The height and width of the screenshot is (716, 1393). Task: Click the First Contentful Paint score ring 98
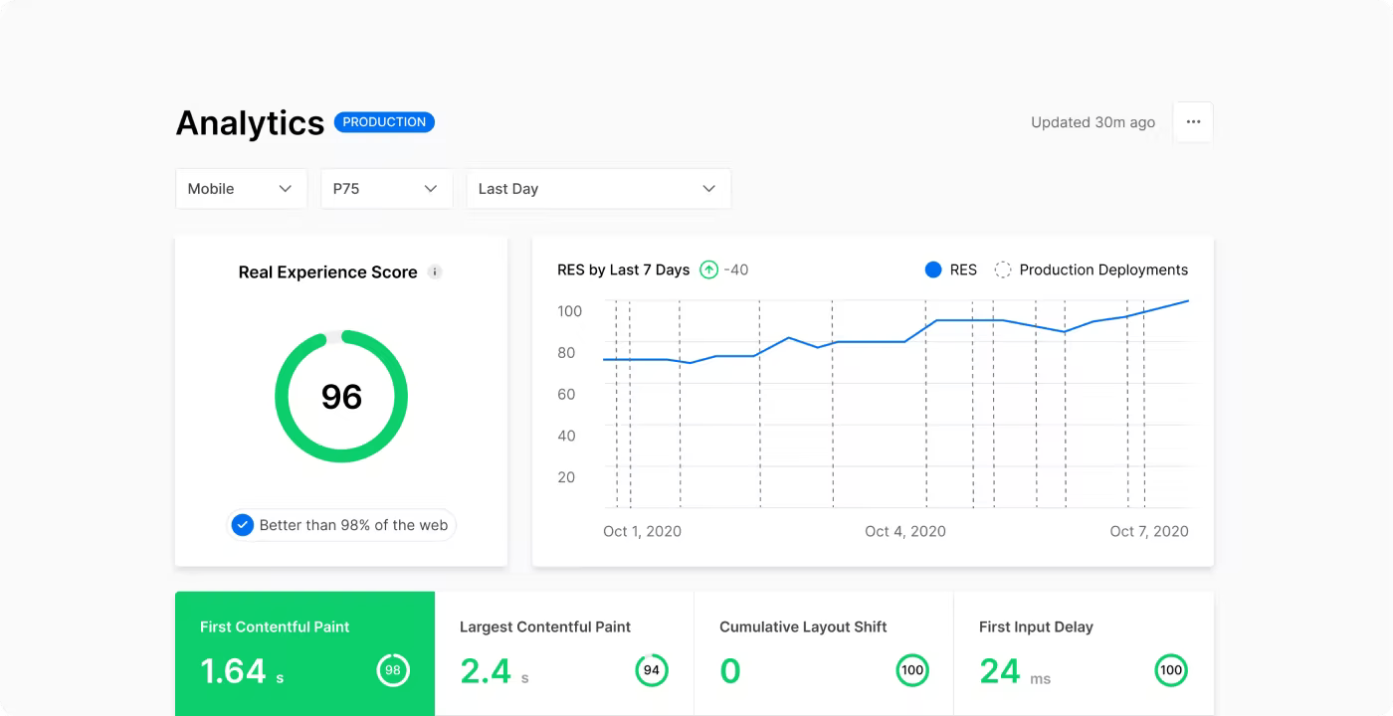[x=393, y=670]
